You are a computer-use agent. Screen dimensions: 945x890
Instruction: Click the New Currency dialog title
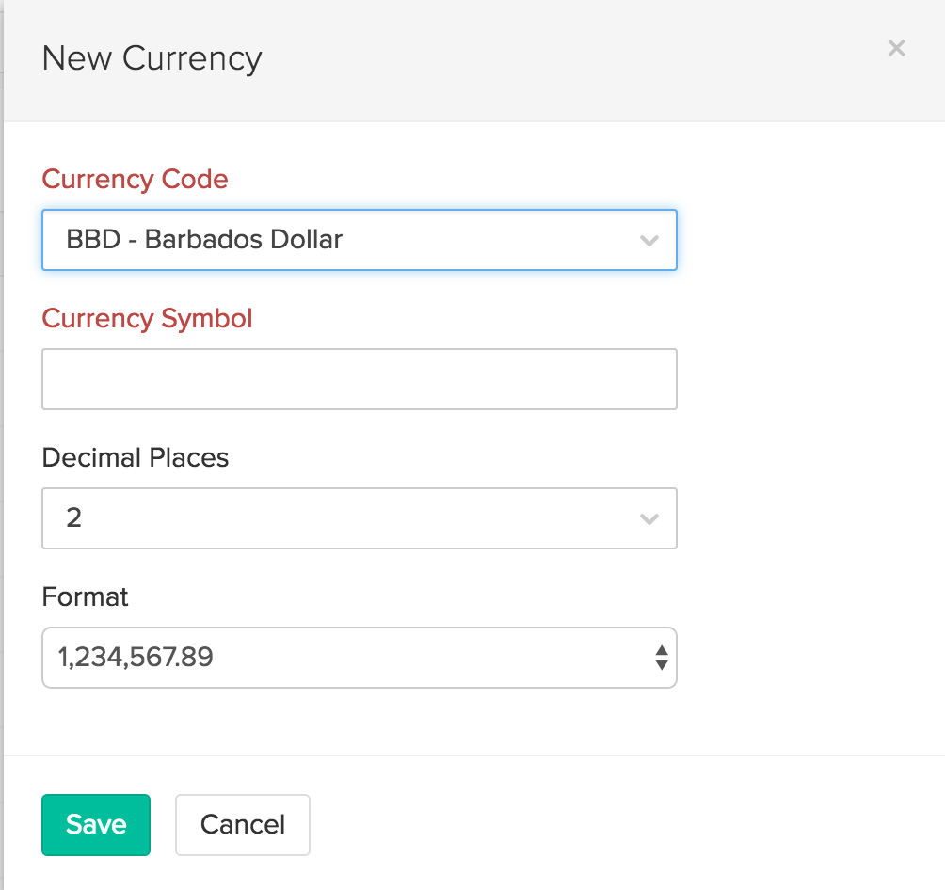pyautogui.click(x=152, y=58)
